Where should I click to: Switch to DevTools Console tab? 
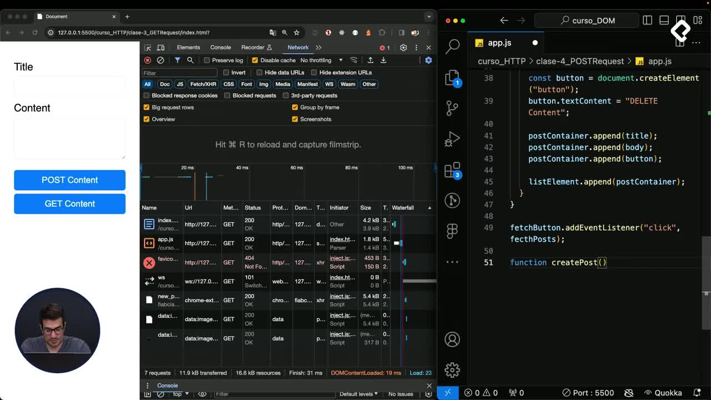221,48
